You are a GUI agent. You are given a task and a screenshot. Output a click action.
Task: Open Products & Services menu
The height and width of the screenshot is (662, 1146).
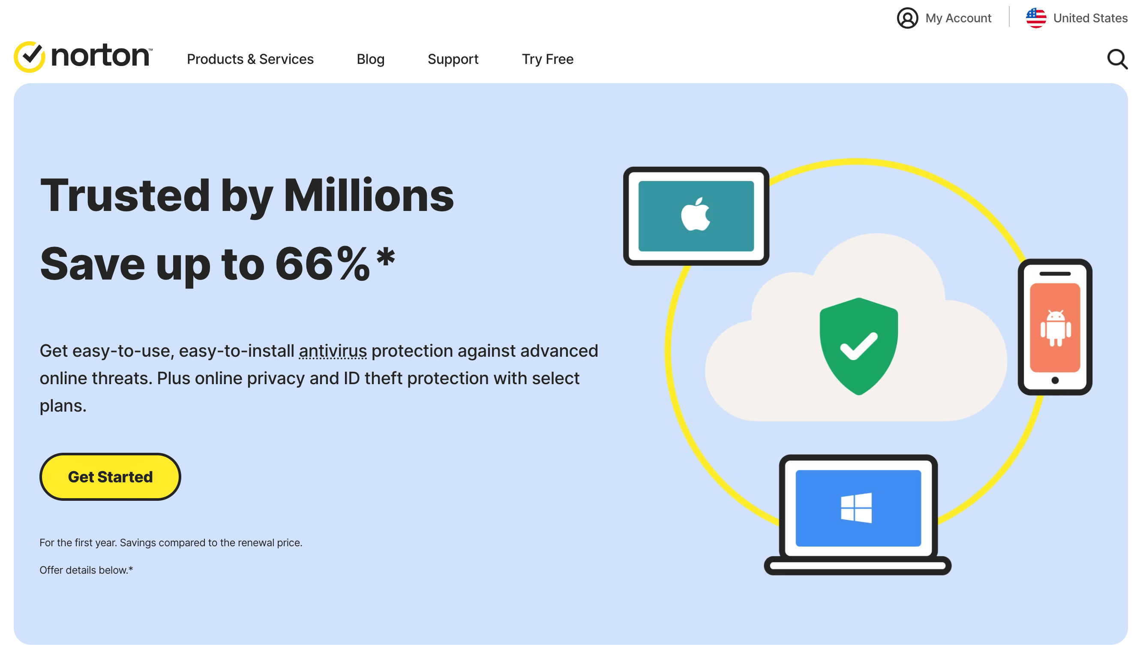click(250, 59)
